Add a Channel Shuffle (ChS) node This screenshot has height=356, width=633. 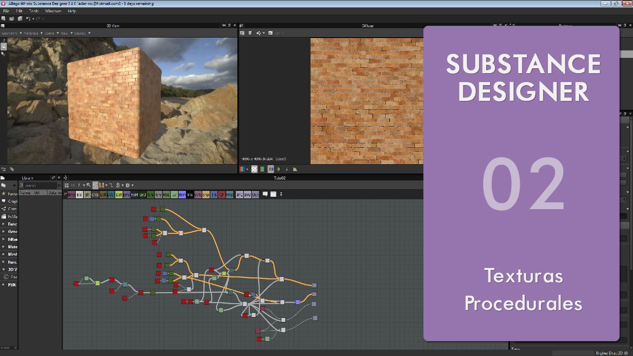click(x=95, y=195)
